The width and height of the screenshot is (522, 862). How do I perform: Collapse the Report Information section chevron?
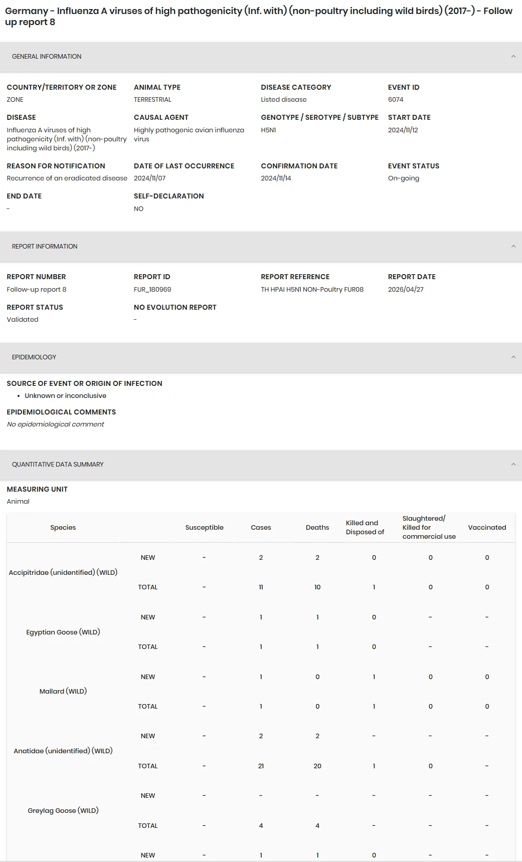(x=513, y=247)
